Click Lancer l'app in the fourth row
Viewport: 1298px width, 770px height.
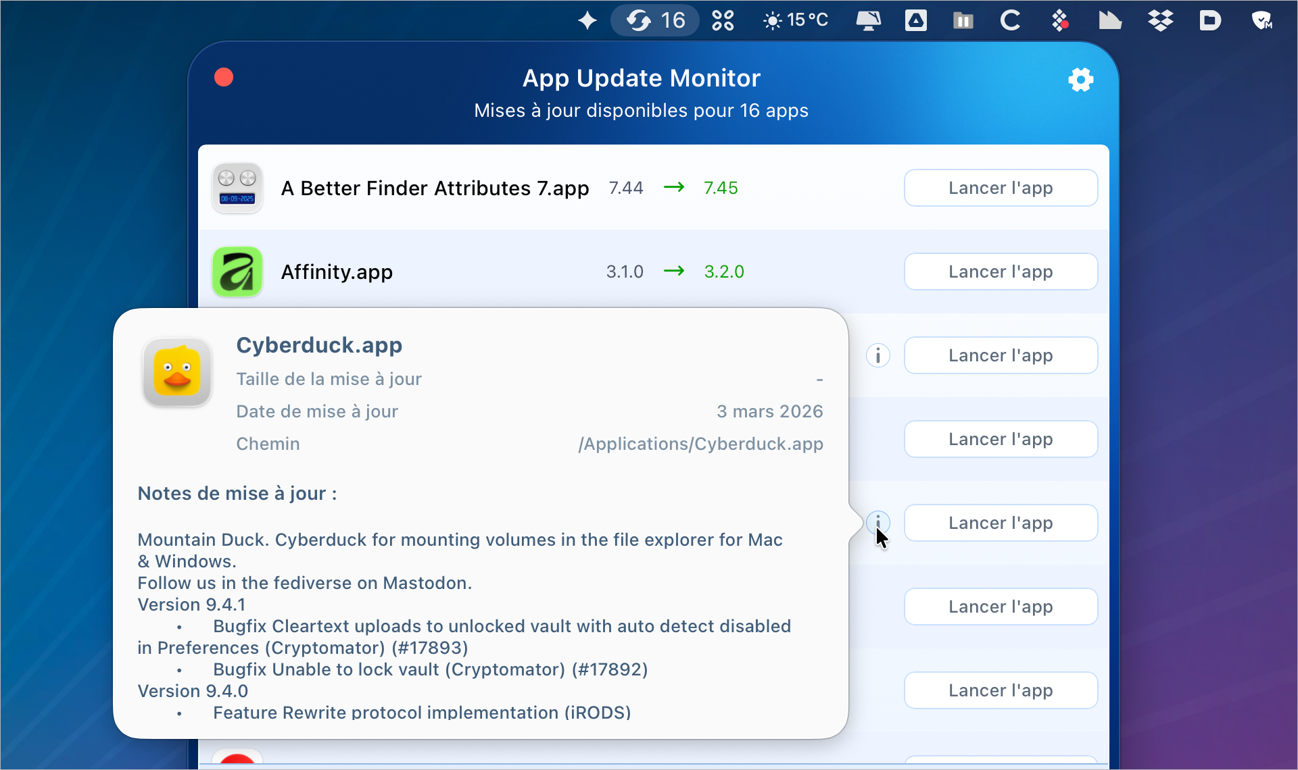point(1001,439)
